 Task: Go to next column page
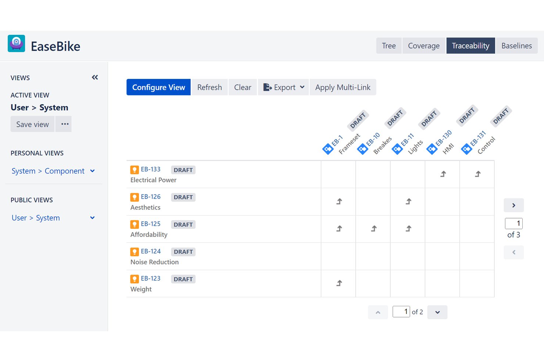click(513, 205)
